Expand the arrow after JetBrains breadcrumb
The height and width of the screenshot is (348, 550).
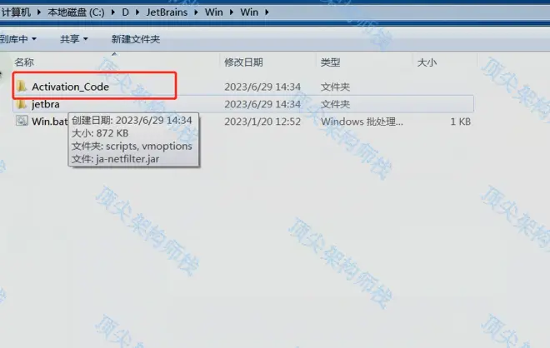196,12
